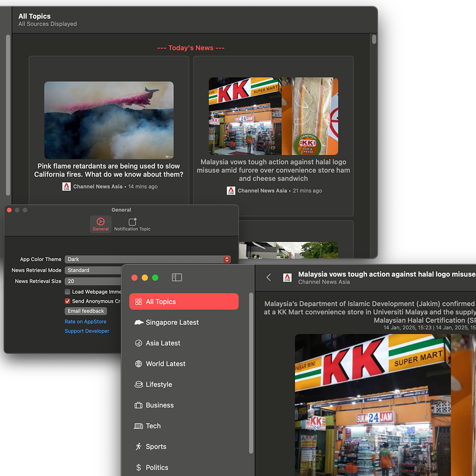This screenshot has width=476, height=476.
Task: Click the Jakim article summary paragraph
Action: 370,312
